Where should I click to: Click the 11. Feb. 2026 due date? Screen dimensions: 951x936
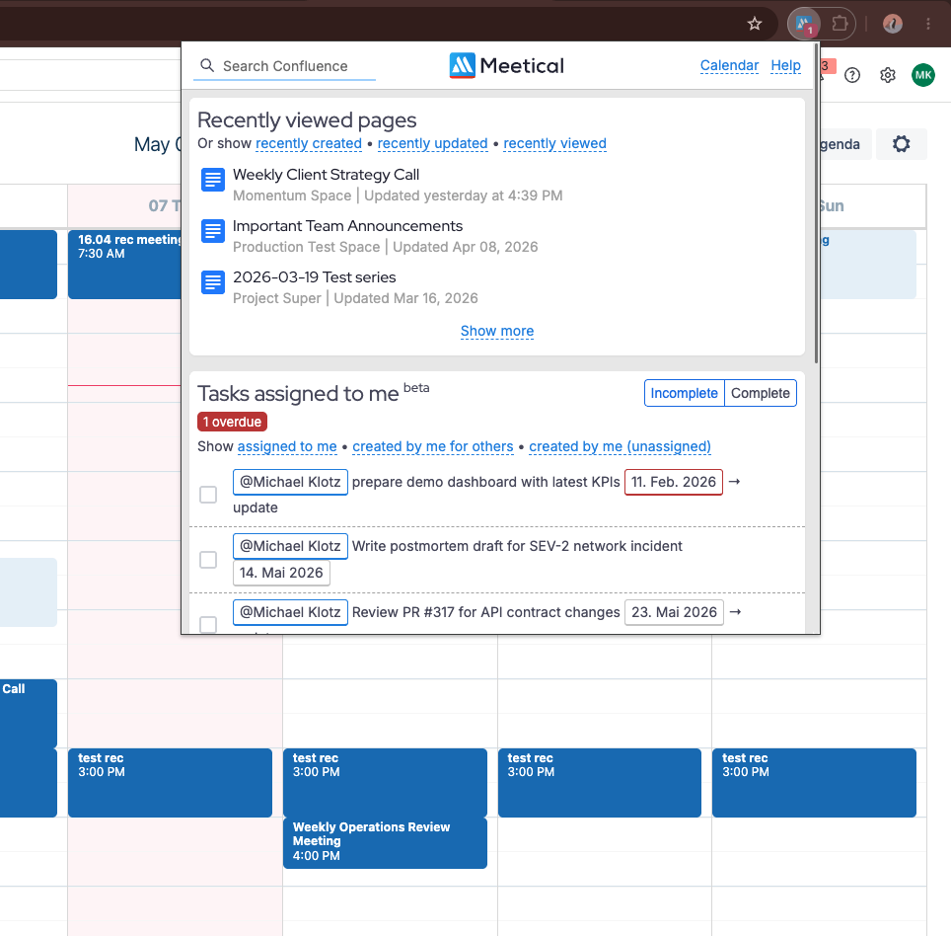pos(673,482)
